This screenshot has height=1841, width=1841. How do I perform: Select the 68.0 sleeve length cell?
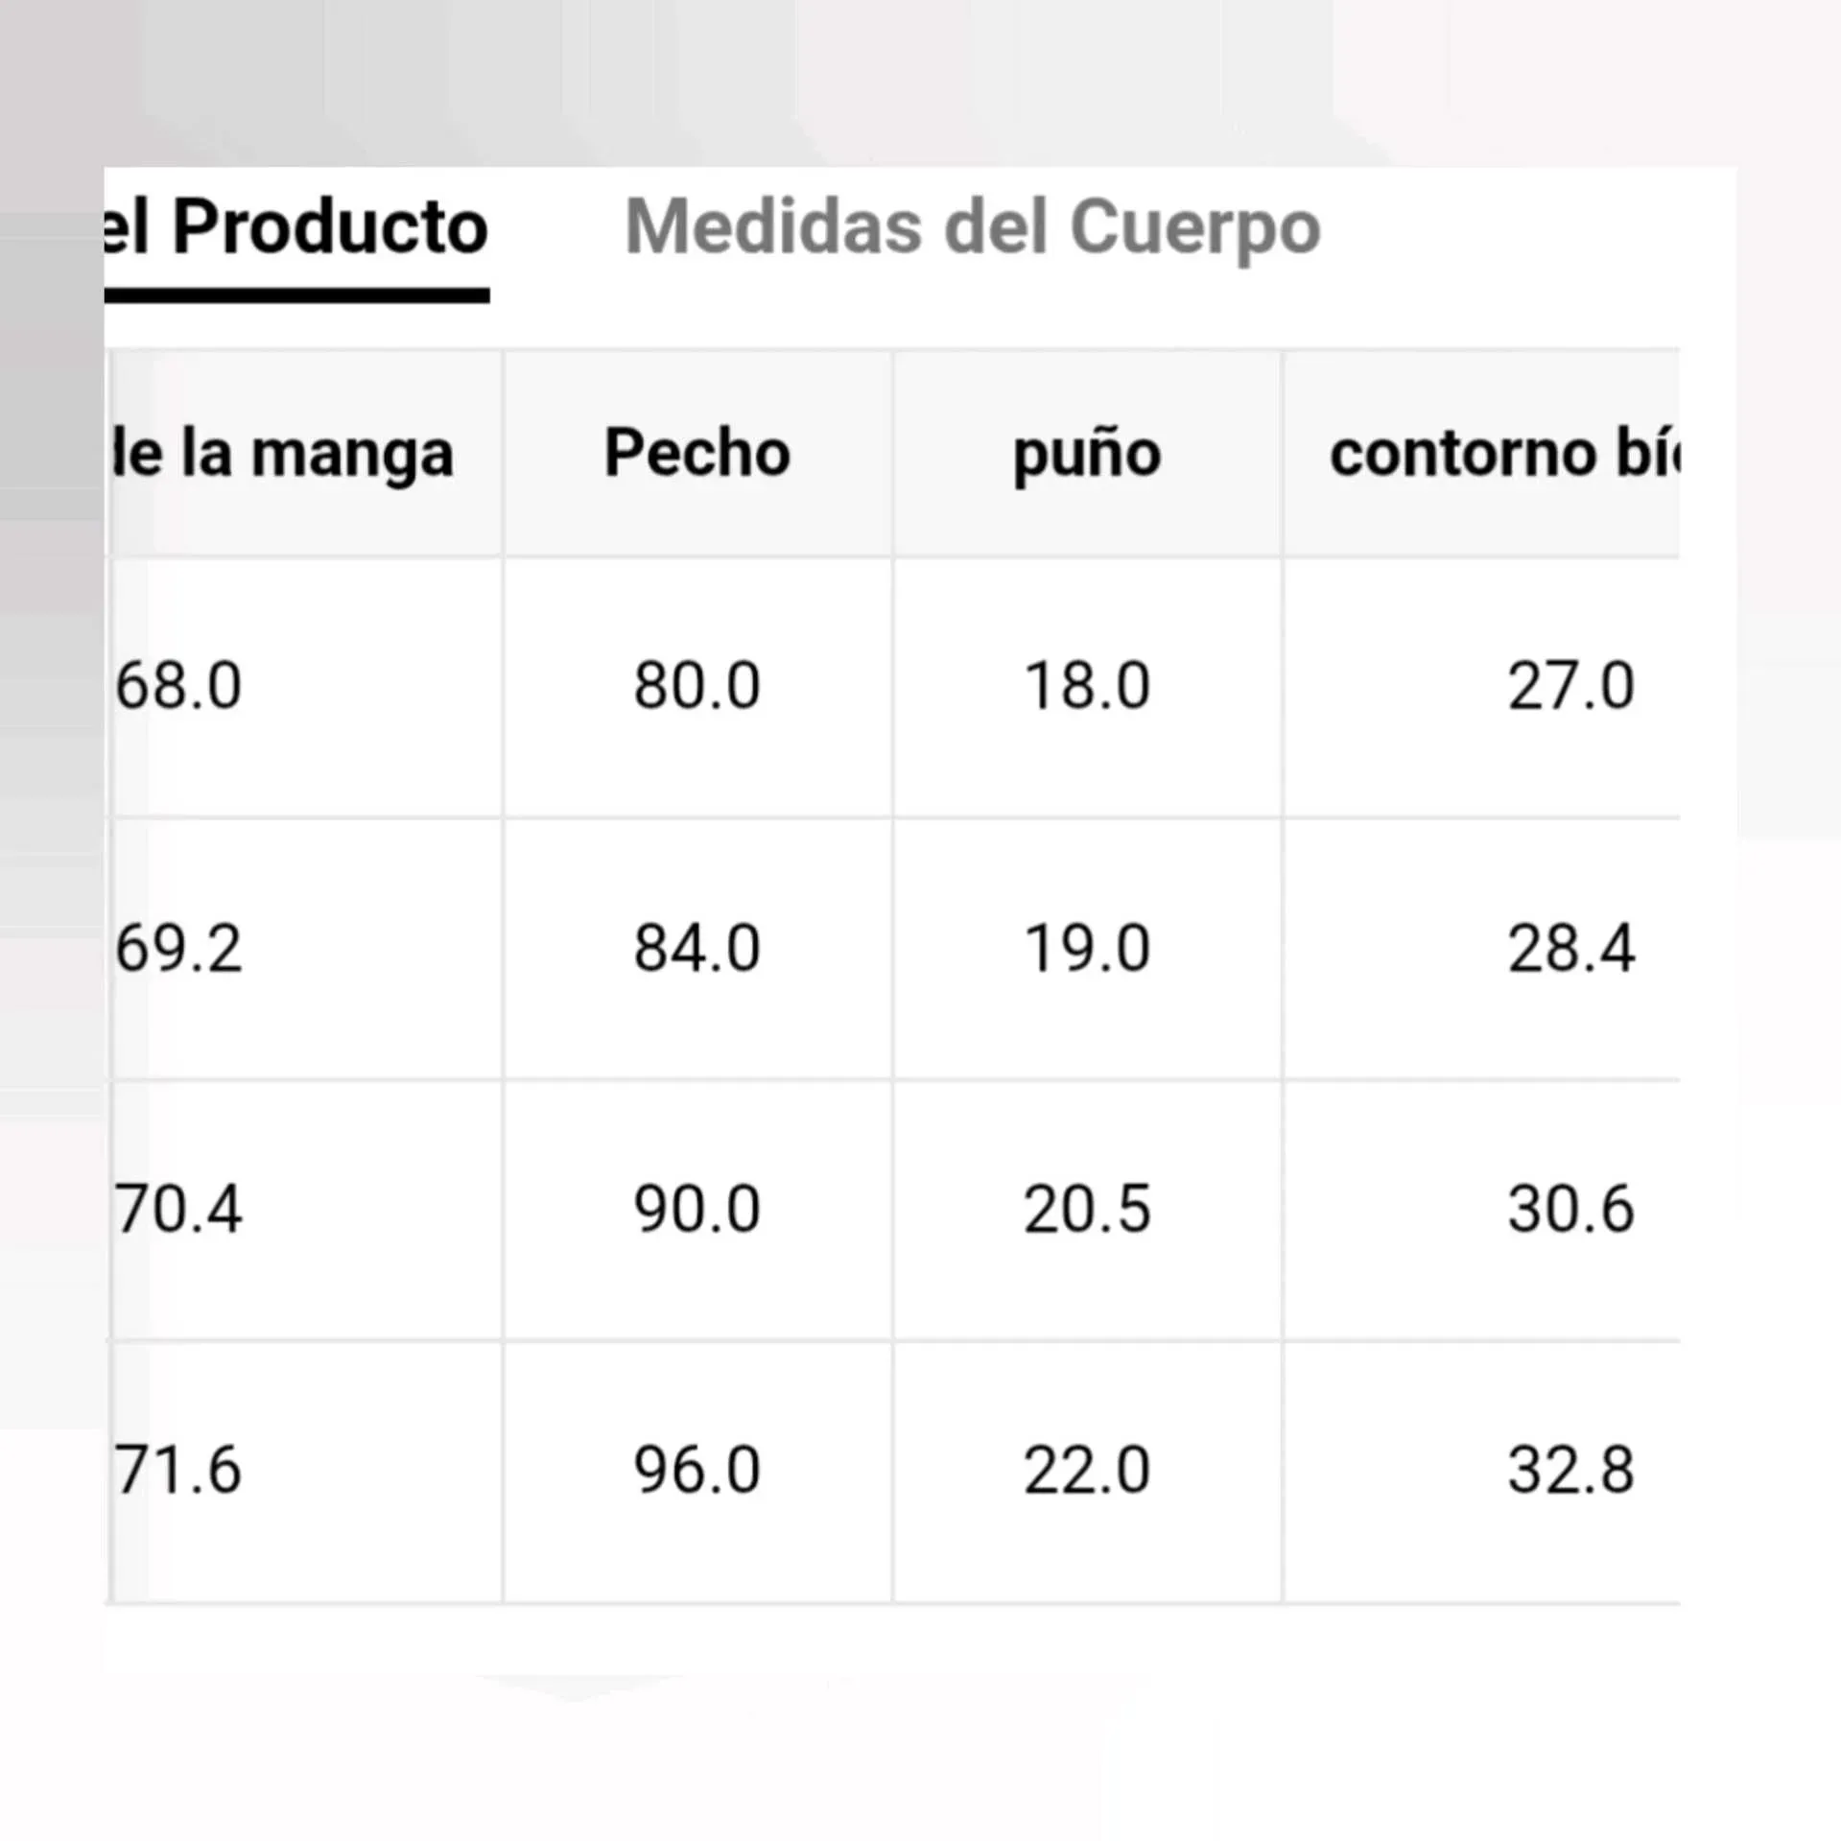[179, 687]
